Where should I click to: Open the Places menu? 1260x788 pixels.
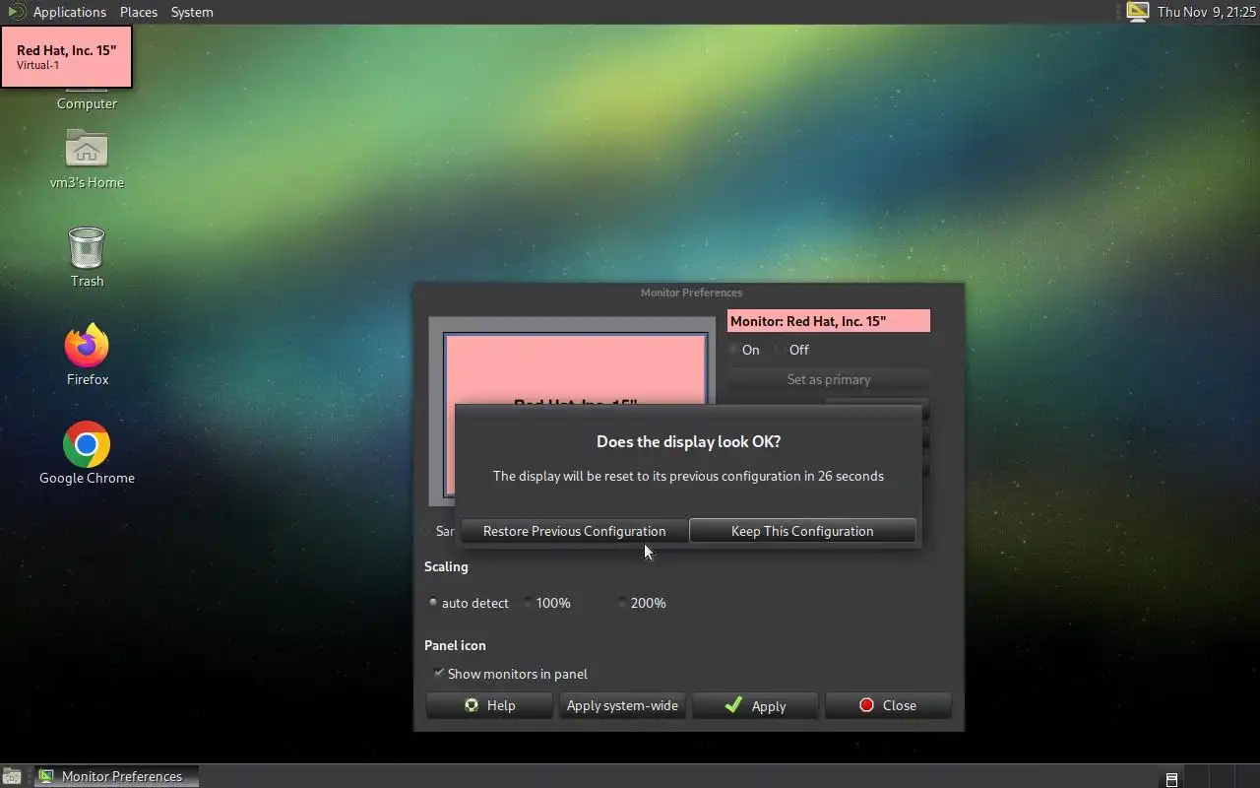pyautogui.click(x=139, y=12)
